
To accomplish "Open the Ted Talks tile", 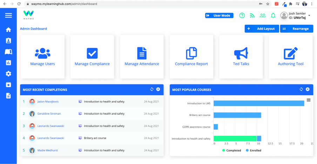I will pyautogui.click(x=241, y=57).
